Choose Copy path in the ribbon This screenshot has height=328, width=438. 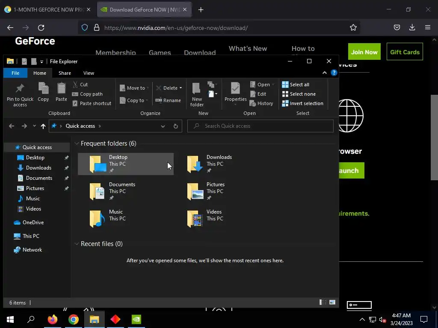click(87, 94)
